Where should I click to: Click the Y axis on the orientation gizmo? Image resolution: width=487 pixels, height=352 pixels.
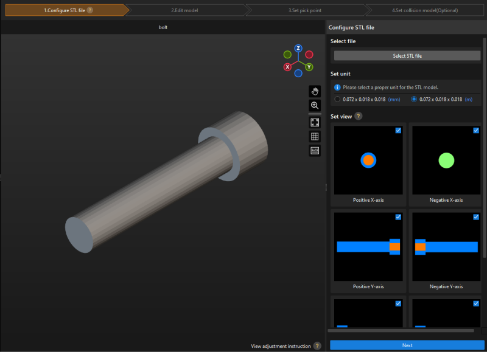click(x=309, y=67)
